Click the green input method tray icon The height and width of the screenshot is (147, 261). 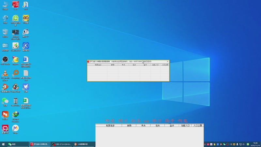click(248, 144)
